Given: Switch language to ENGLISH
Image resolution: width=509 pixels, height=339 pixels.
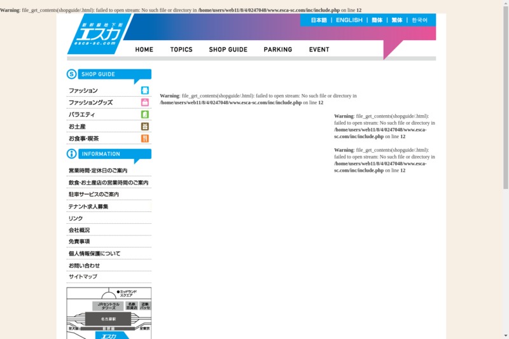Looking at the screenshot, I should tap(349, 20).
